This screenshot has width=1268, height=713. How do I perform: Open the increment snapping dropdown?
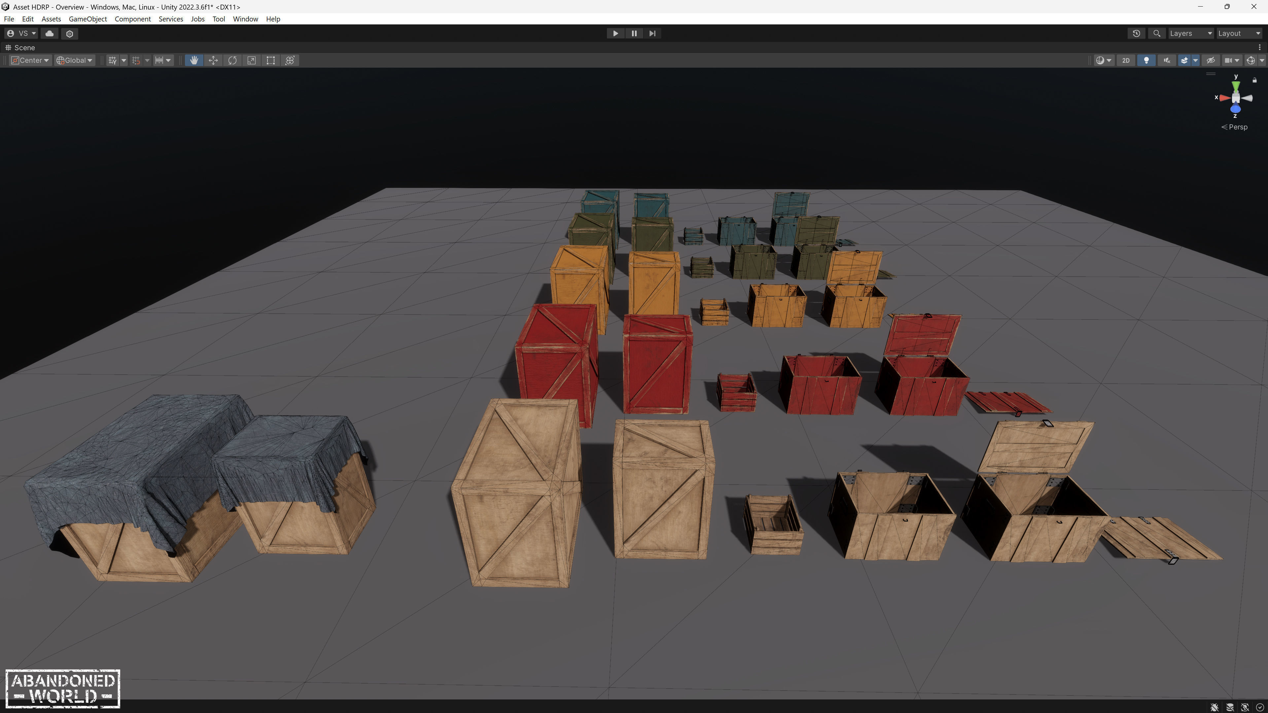[x=163, y=60]
